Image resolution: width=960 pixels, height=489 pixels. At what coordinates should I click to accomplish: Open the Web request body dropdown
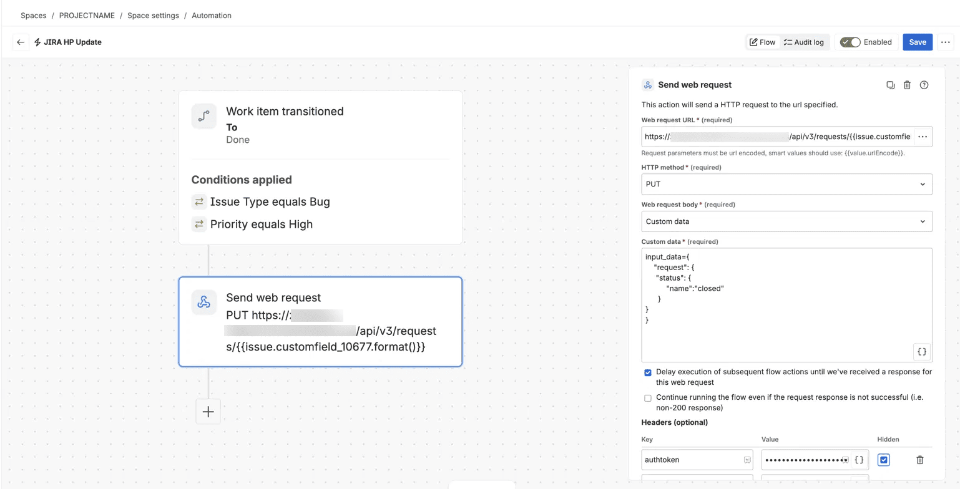[x=786, y=221]
